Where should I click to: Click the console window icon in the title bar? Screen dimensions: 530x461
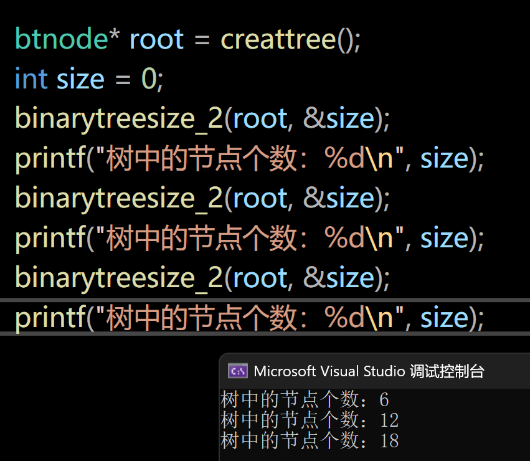coord(238,371)
